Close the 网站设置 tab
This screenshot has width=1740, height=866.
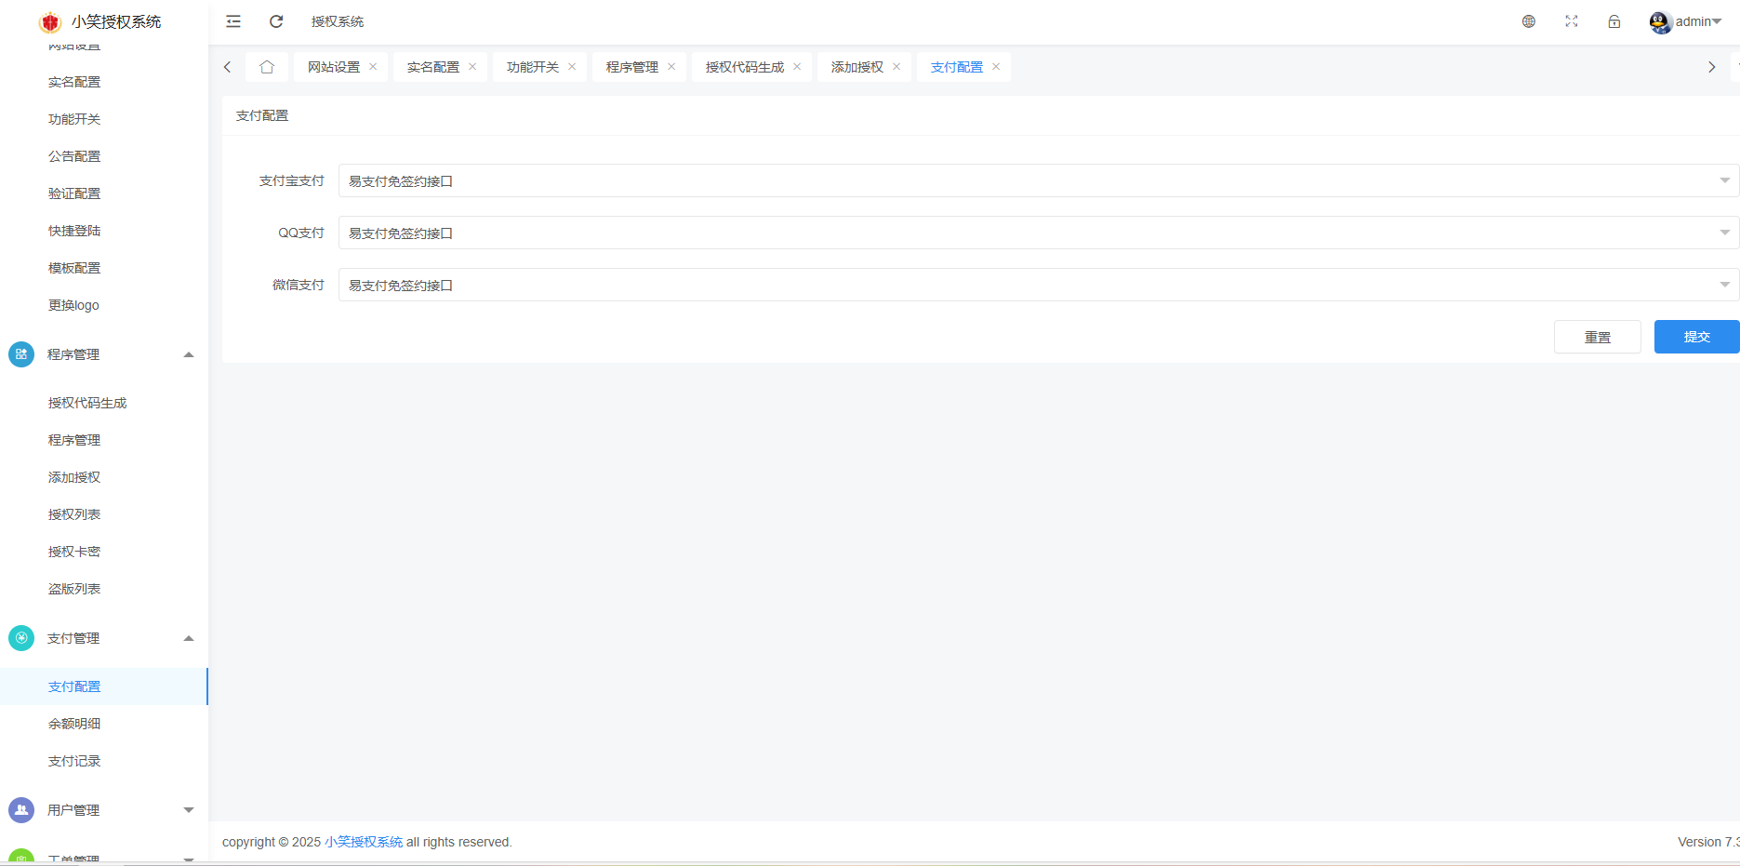pyautogui.click(x=373, y=66)
